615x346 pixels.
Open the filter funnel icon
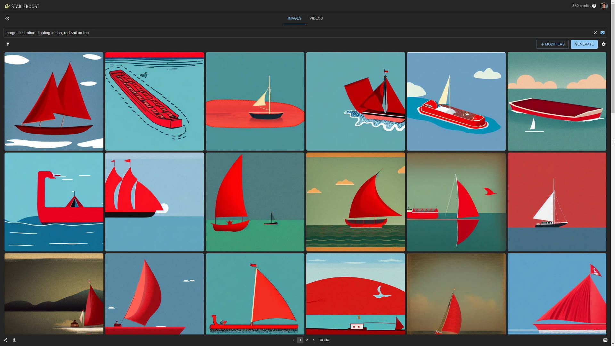click(x=8, y=44)
